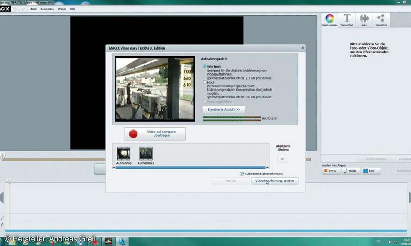The height and width of the screenshot is (246, 411).
Task: Click the Audiolevel meter bars
Action: [x=232, y=118]
